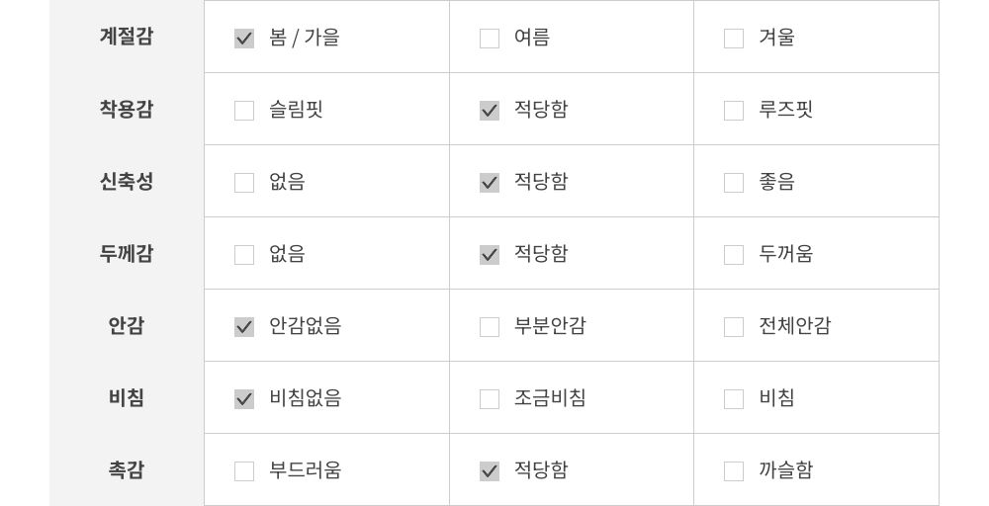Uncheck the 비침없음 checkbox
The image size is (989, 506).
pos(244,399)
